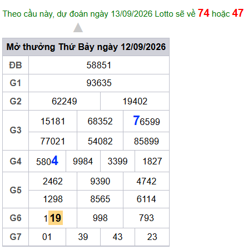Click the red predicted number 74
Viewport: 248px width, 250px height.
pyautogui.click(x=204, y=13)
